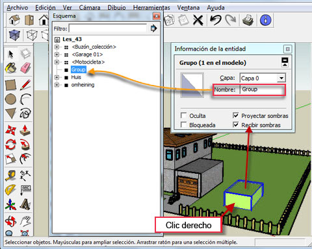Click the Filtro input field
The height and width of the screenshot is (249, 312).
(108, 29)
